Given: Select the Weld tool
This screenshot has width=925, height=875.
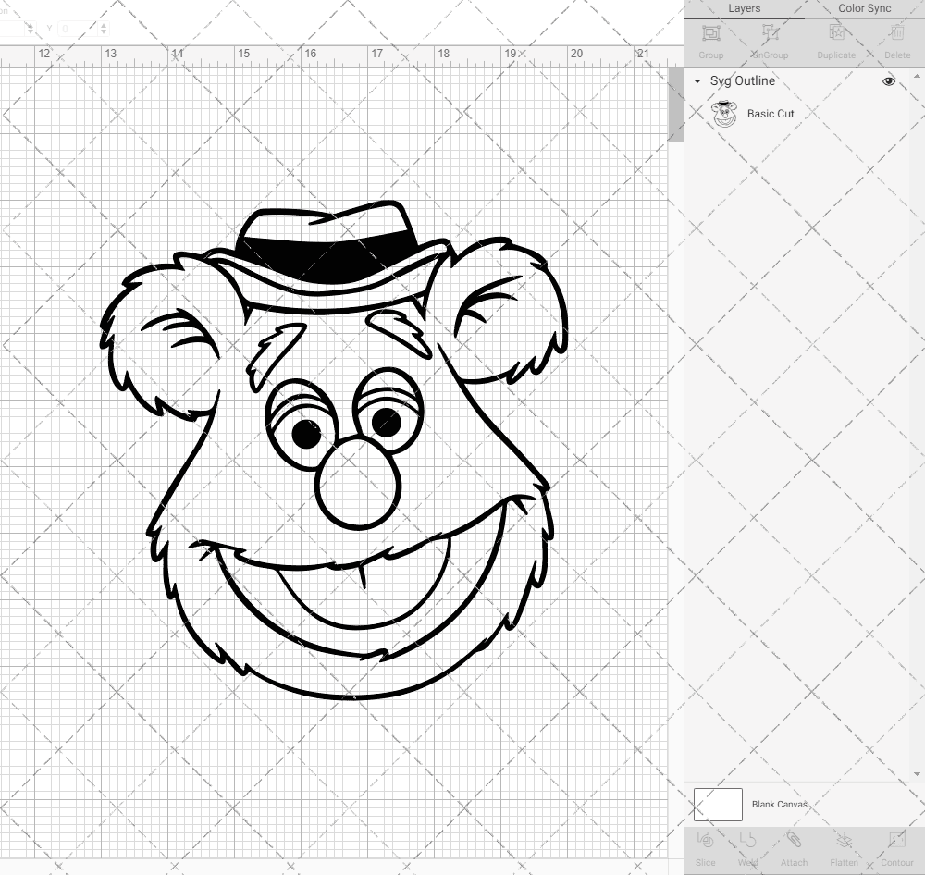Looking at the screenshot, I should [x=747, y=840].
